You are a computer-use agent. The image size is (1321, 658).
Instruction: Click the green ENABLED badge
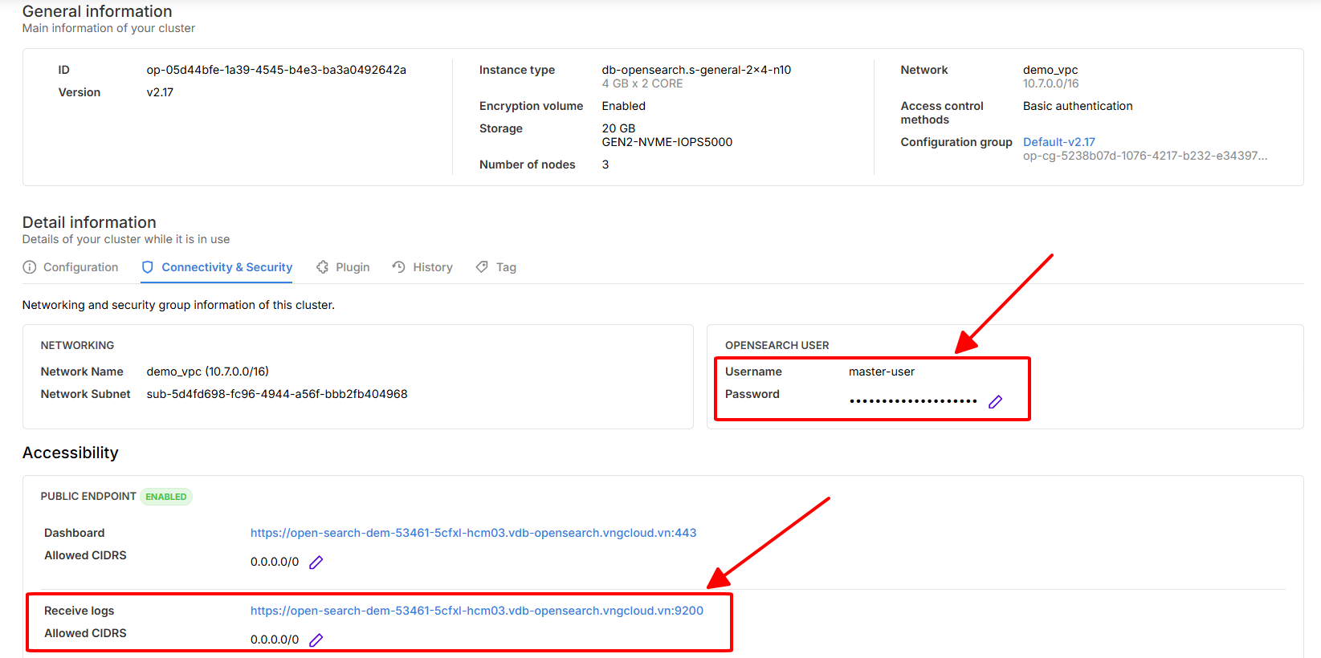click(166, 497)
